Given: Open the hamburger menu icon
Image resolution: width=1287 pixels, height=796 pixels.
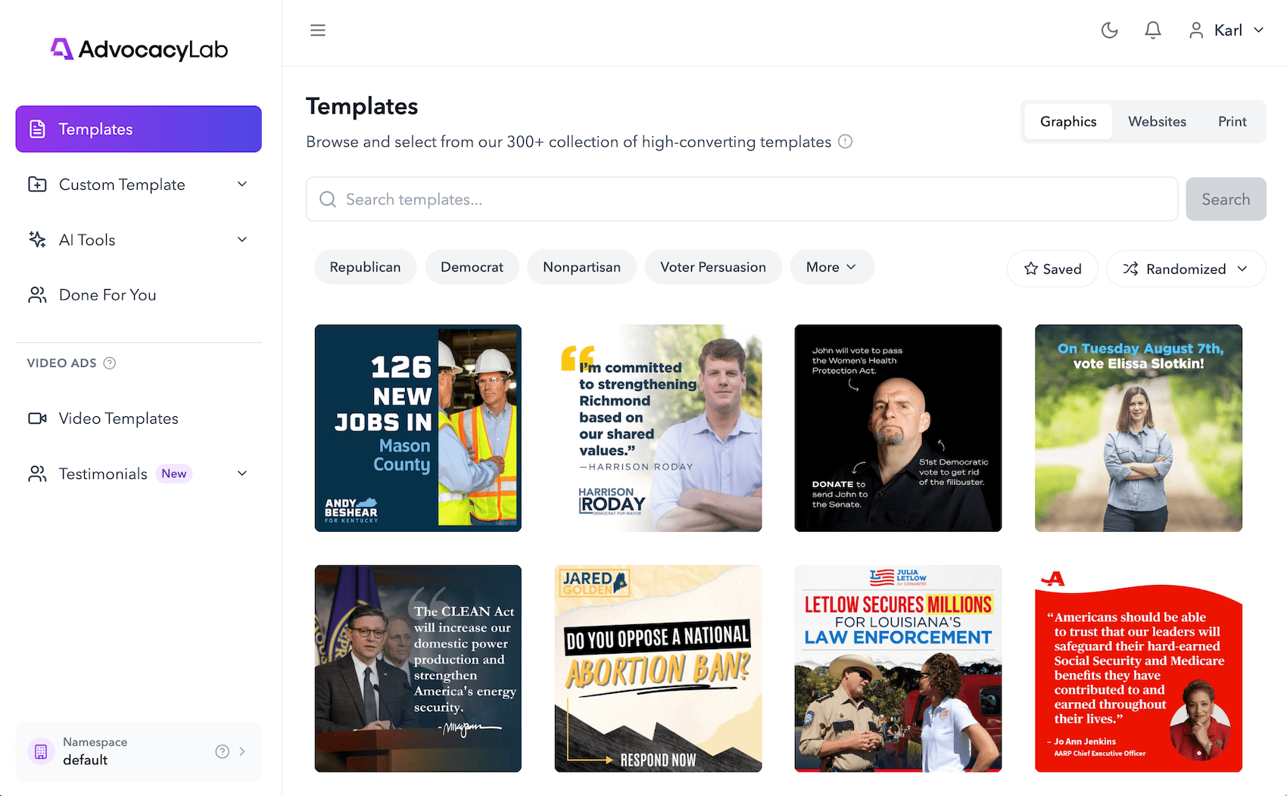Looking at the screenshot, I should 318,30.
